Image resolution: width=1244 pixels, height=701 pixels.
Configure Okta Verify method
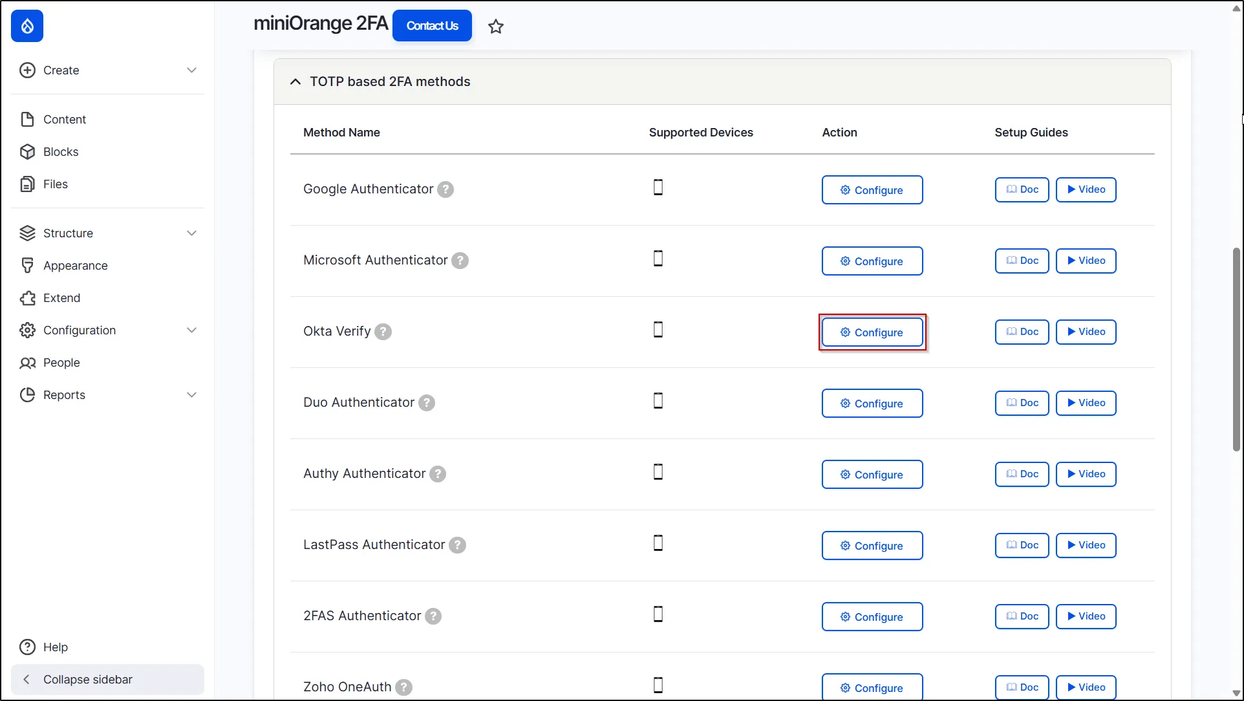872,332
